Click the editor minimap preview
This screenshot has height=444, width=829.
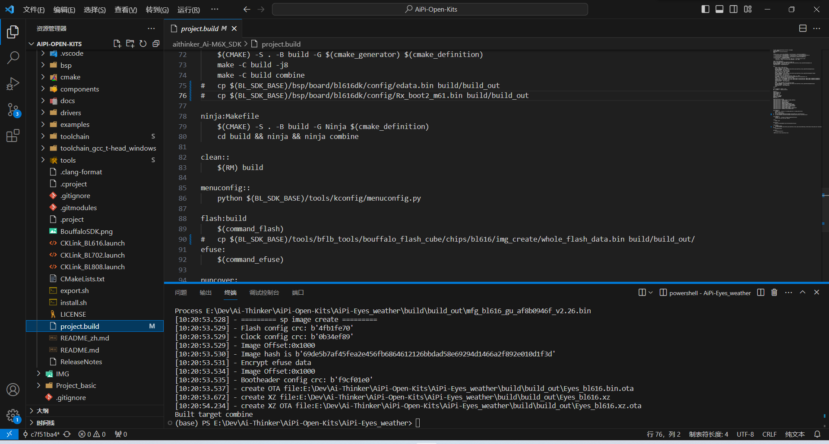click(x=796, y=91)
